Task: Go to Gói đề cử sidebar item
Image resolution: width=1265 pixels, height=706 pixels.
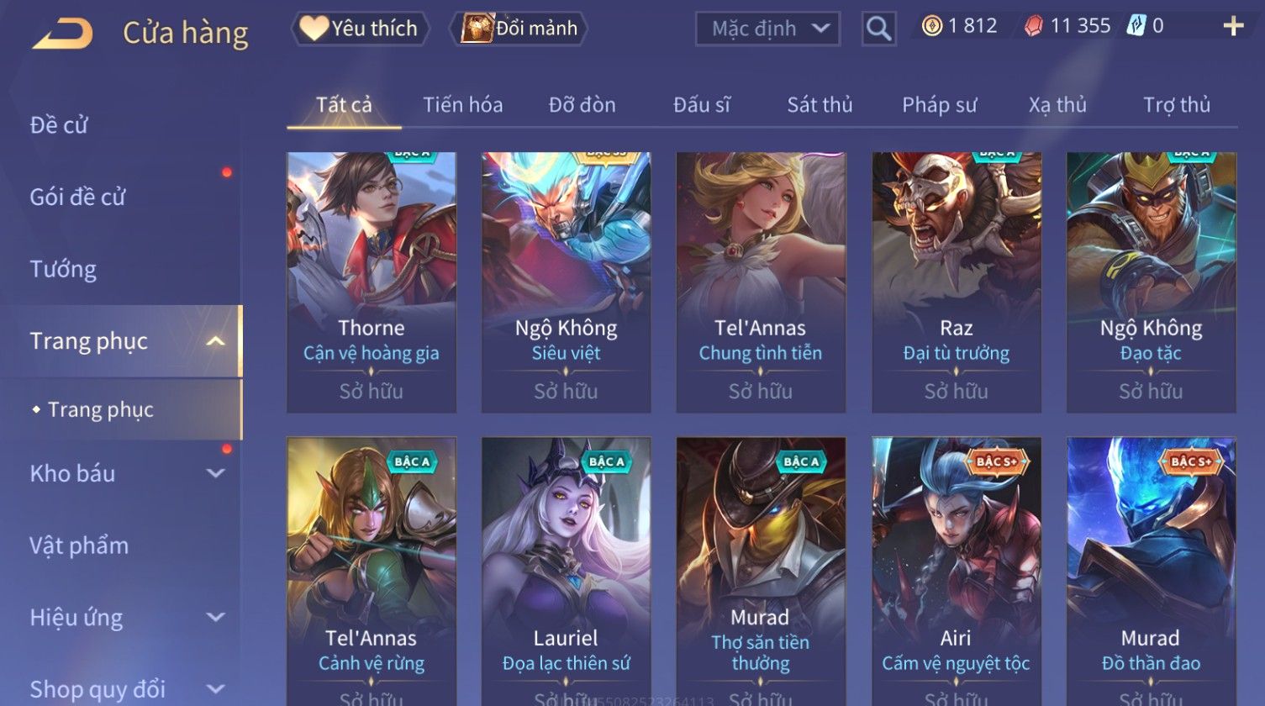Action: (77, 197)
